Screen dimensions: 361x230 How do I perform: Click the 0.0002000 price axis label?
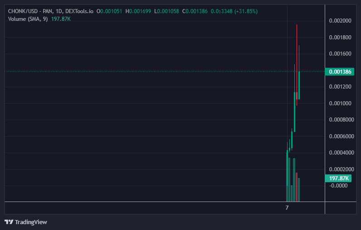pos(341,169)
